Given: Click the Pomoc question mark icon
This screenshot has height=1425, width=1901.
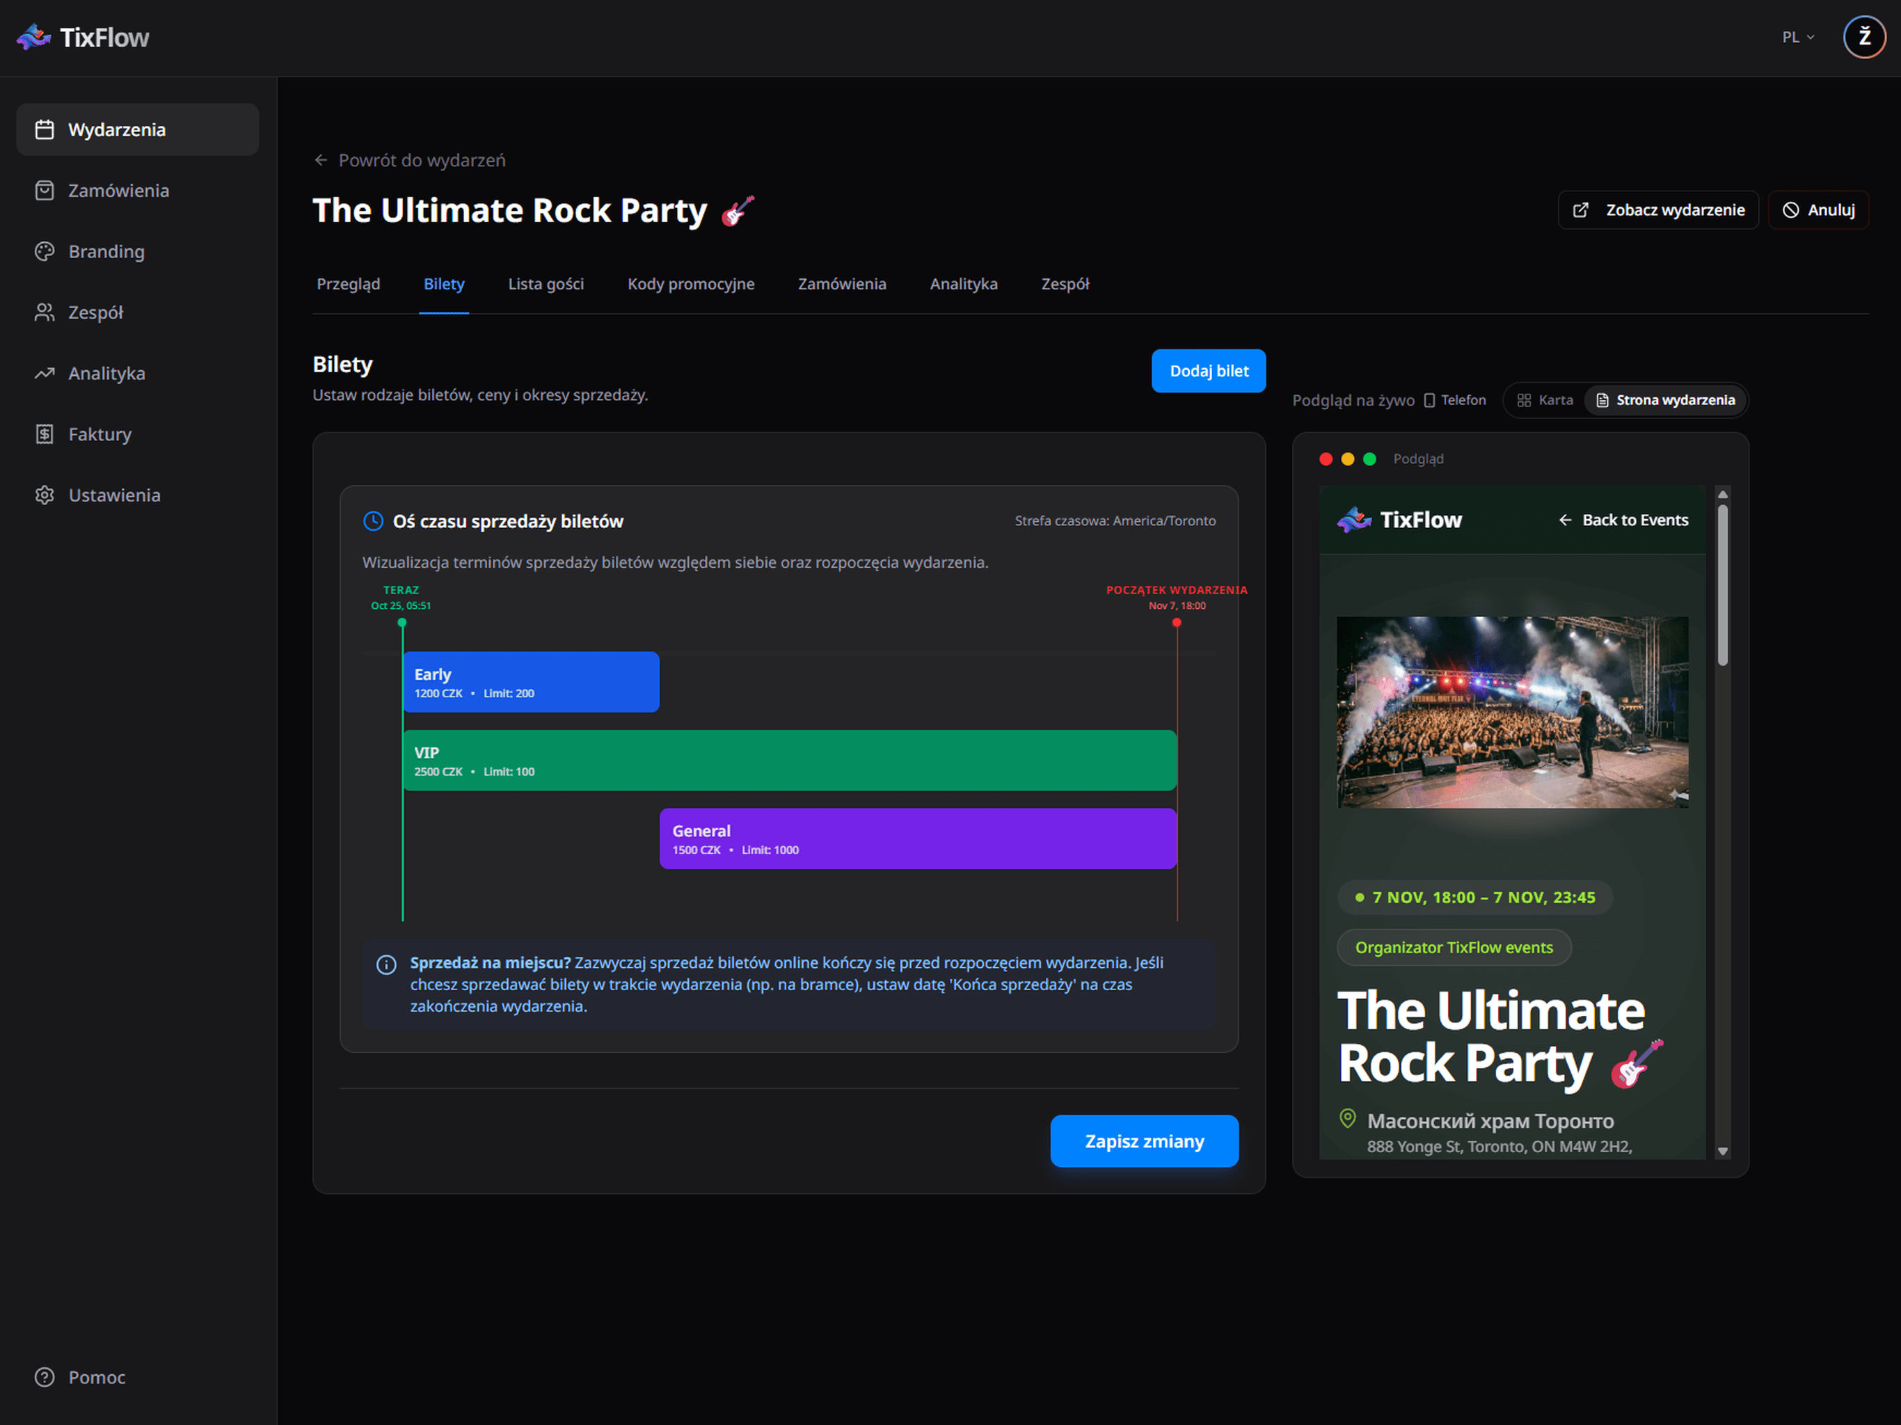Looking at the screenshot, I should [45, 1377].
